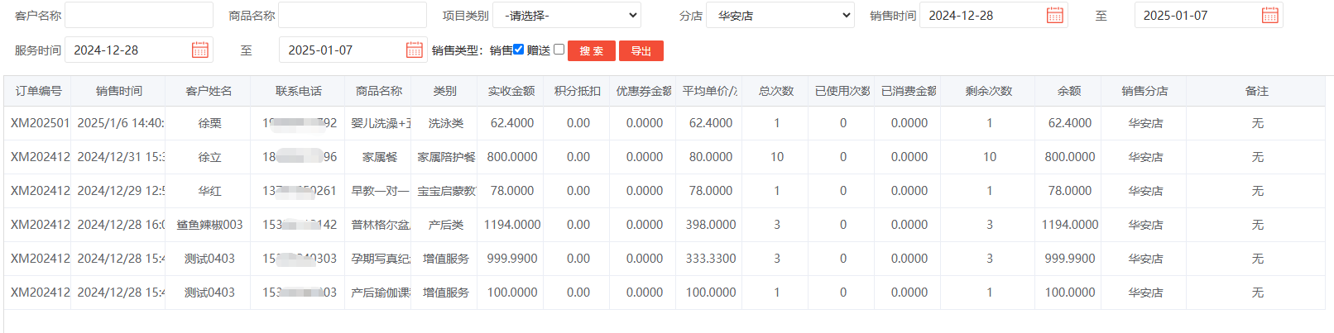Click product 普林格尔盆
The height and width of the screenshot is (333, 1334).
tap(381, 225)
